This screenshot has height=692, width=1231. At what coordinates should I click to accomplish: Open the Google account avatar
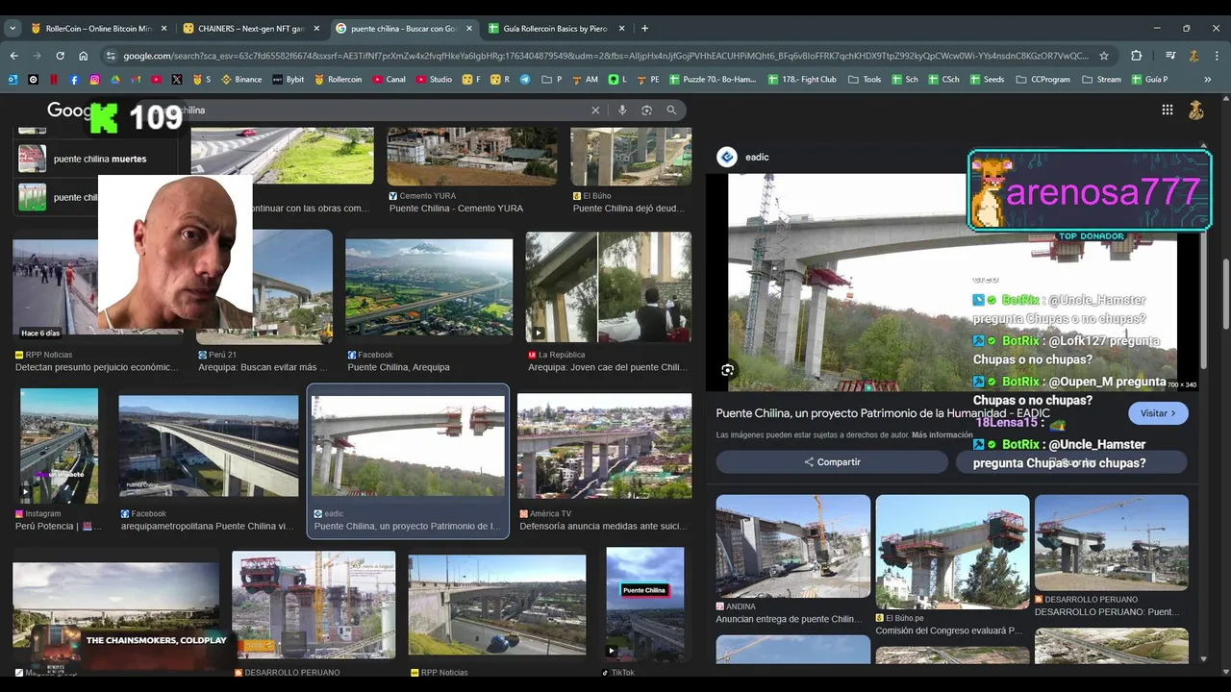point(1196,110)
